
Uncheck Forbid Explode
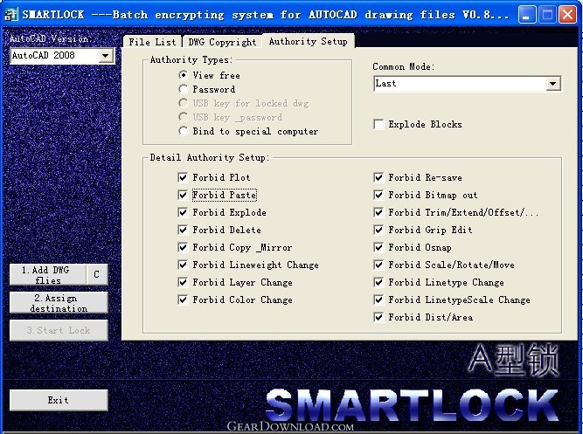point(183,212)
